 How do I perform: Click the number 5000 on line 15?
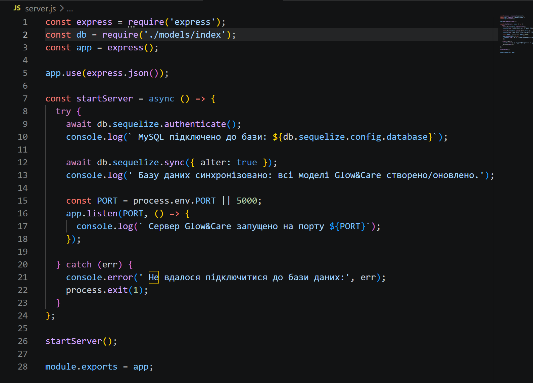pyautogui.click(x=247, y=201)
